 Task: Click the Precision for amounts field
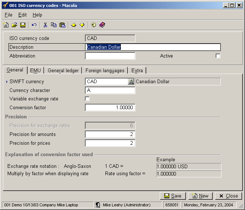click(110, 134)
